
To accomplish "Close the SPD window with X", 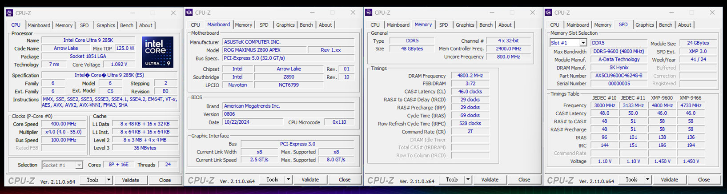I will pyautogui.click(x=712, y=12).
